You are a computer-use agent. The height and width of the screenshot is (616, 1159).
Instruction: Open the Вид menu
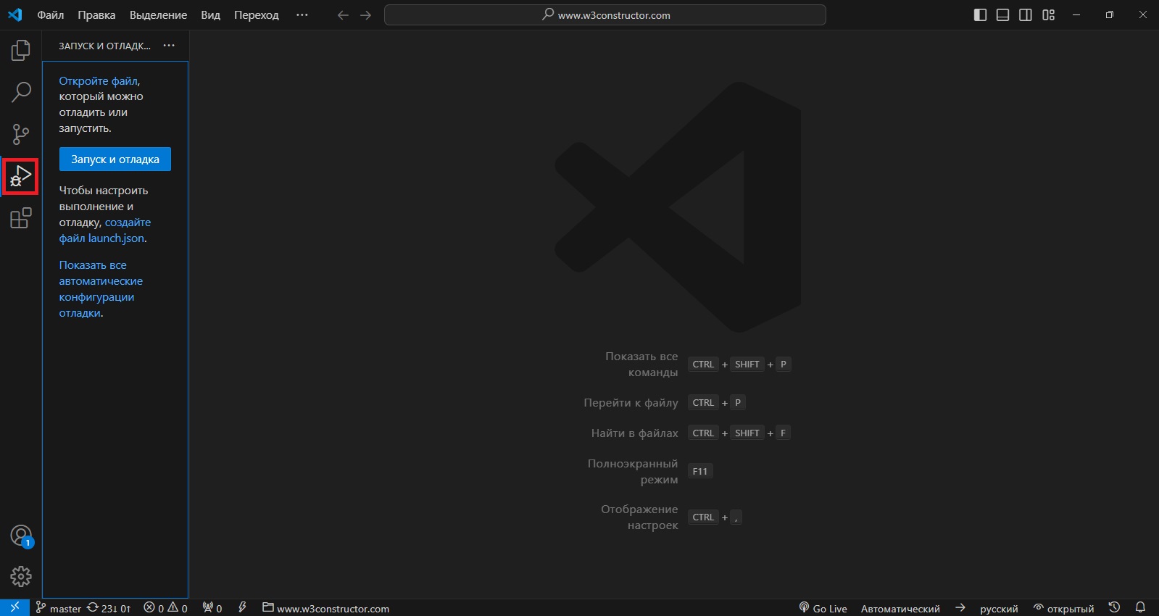210,15
